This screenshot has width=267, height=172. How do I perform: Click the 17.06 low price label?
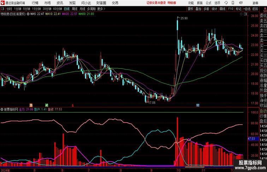(x=152, y=103)
